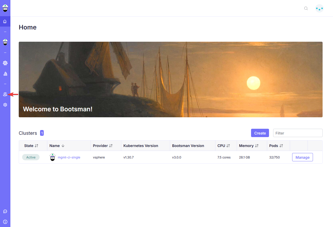Click the search magnifier icon
Screen dimensions: 333x227
tap(306, 8)
